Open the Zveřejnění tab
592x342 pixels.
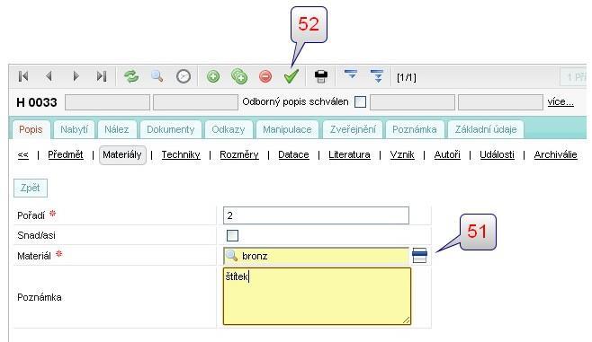pos(353,129)
